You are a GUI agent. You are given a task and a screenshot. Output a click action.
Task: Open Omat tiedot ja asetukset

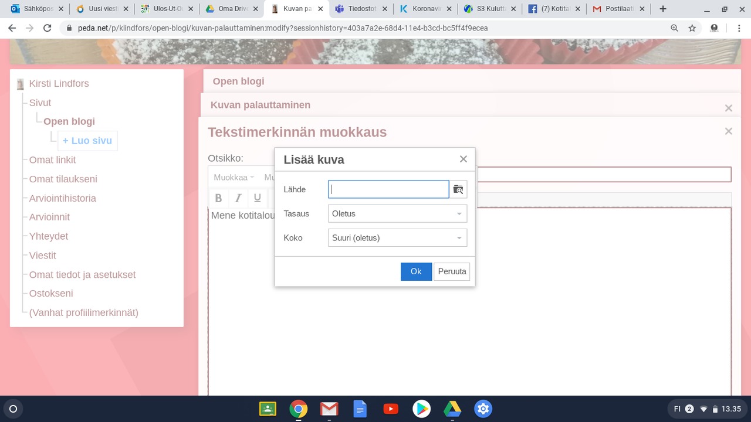[x=82, y=274]
